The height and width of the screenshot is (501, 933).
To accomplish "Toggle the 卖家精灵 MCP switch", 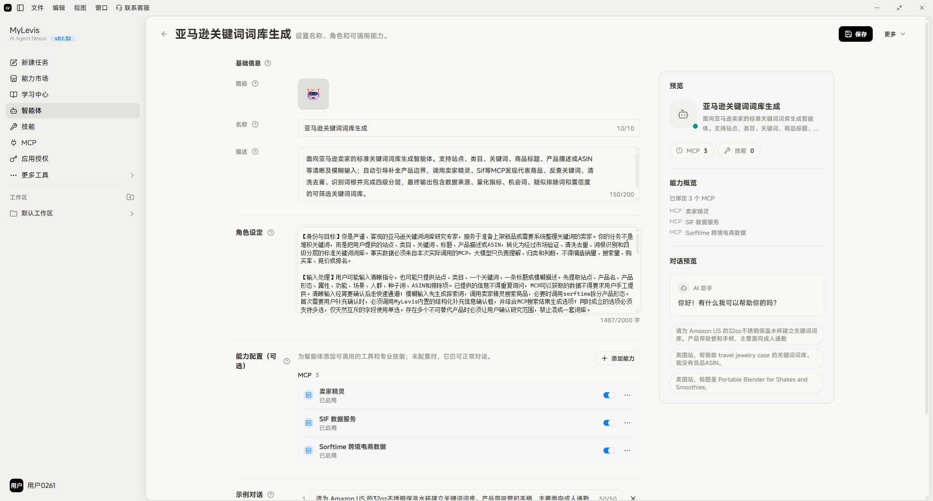I will [609, 395].
